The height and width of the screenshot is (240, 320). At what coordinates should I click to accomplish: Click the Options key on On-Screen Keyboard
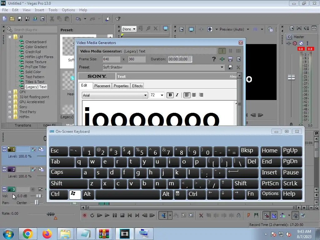270,194
